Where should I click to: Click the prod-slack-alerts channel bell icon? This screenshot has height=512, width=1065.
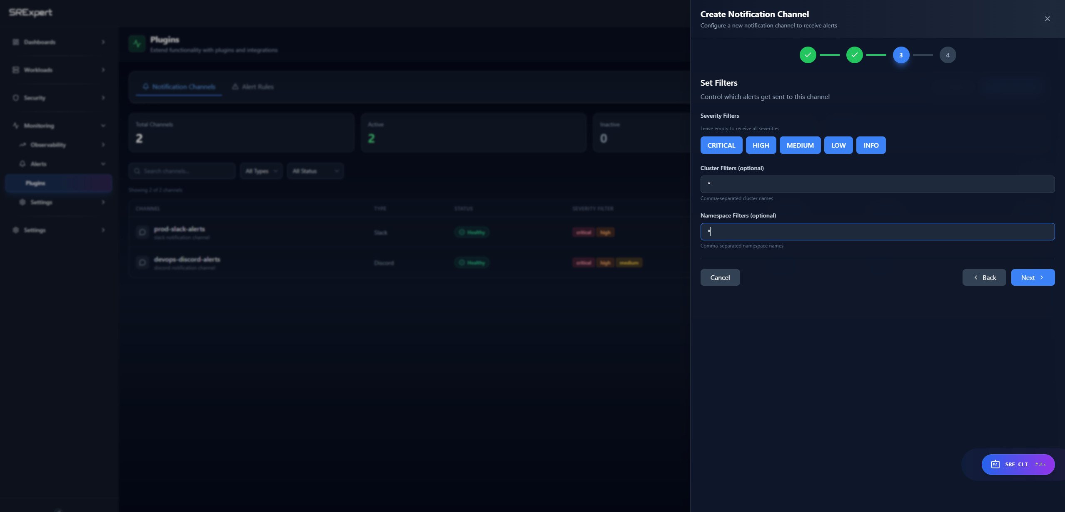point(142,232)
